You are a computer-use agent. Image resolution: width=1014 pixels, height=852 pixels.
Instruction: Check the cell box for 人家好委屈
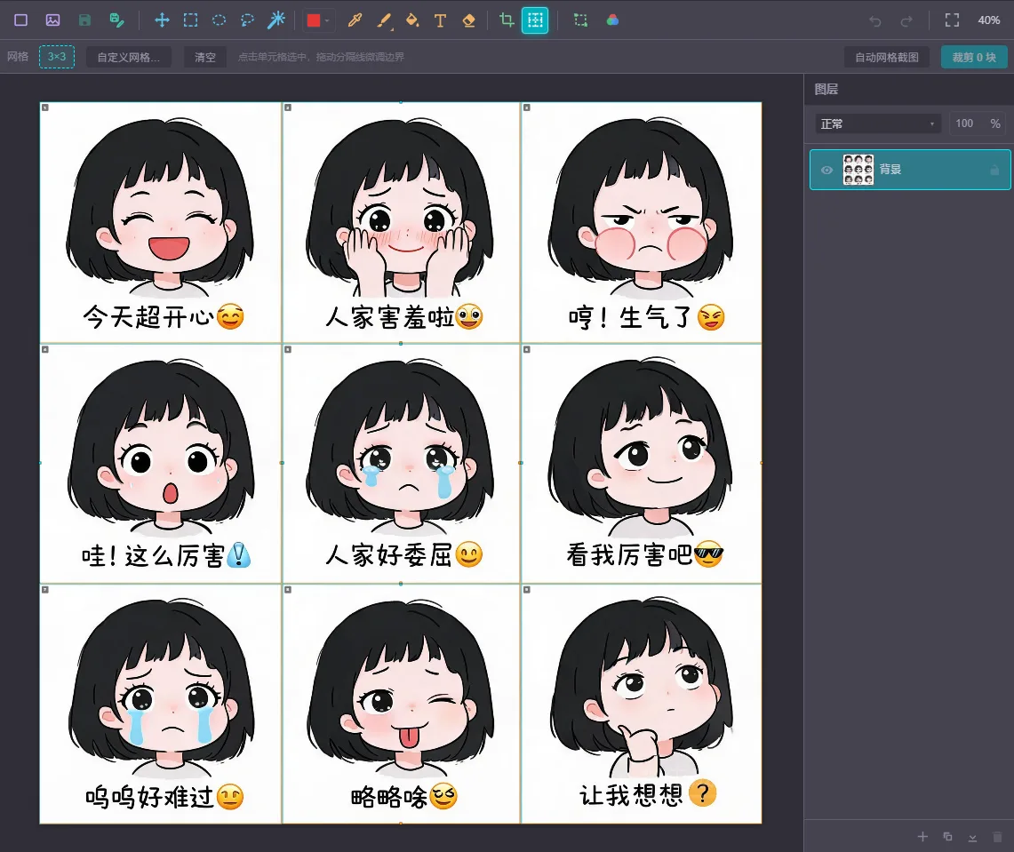click(x=288, y=350)
